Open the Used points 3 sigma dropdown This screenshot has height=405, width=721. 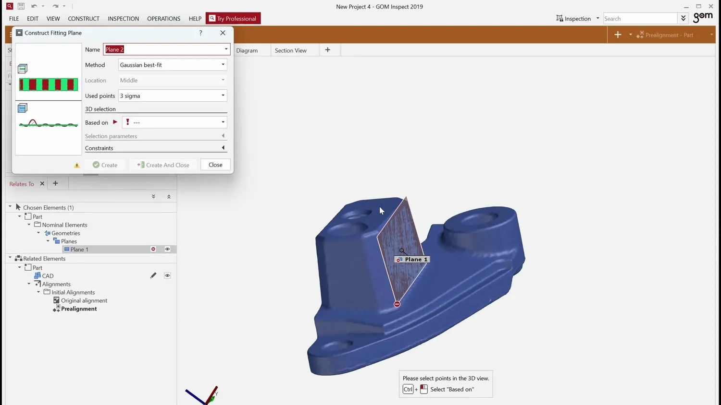coord(172,95)
